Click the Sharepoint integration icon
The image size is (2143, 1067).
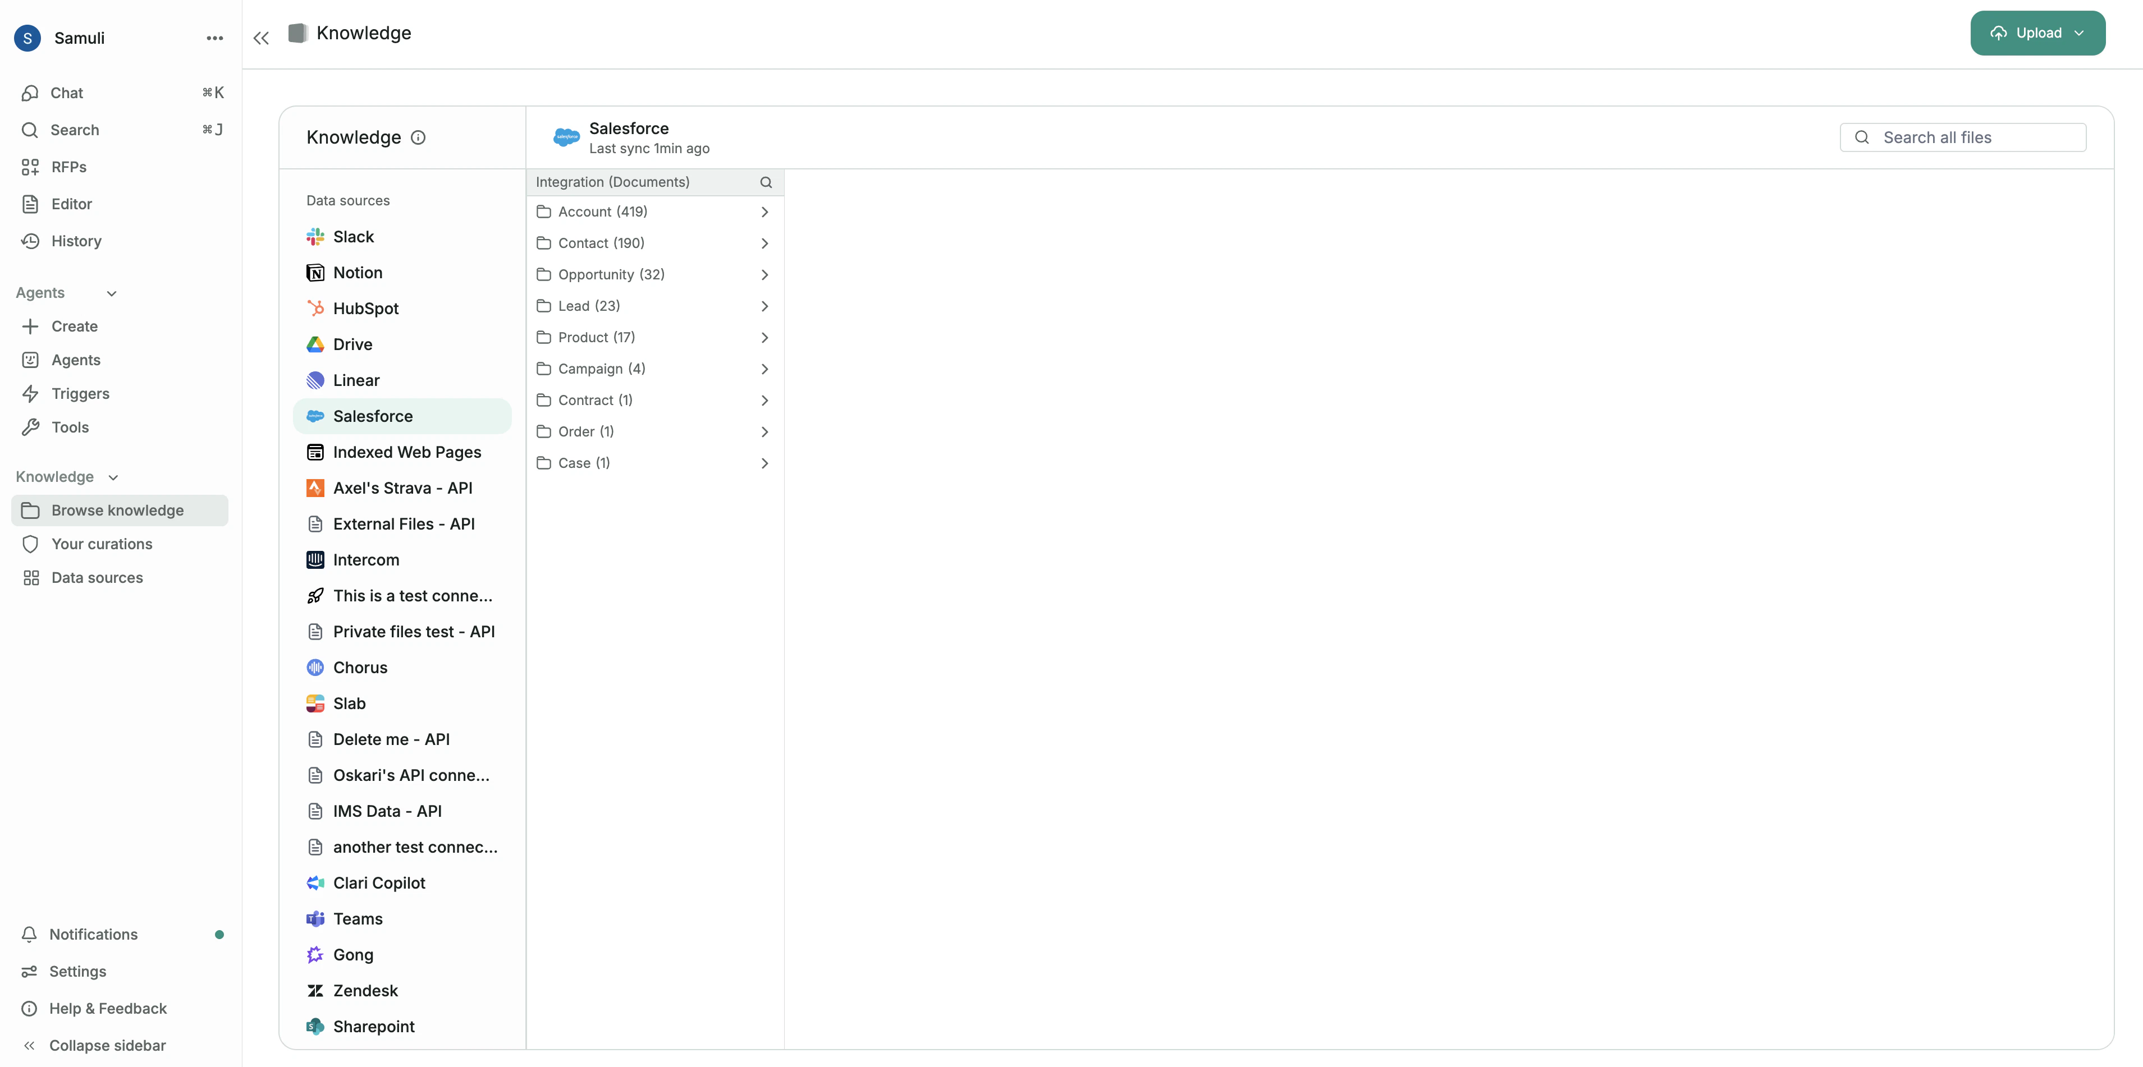point(315,1025)
